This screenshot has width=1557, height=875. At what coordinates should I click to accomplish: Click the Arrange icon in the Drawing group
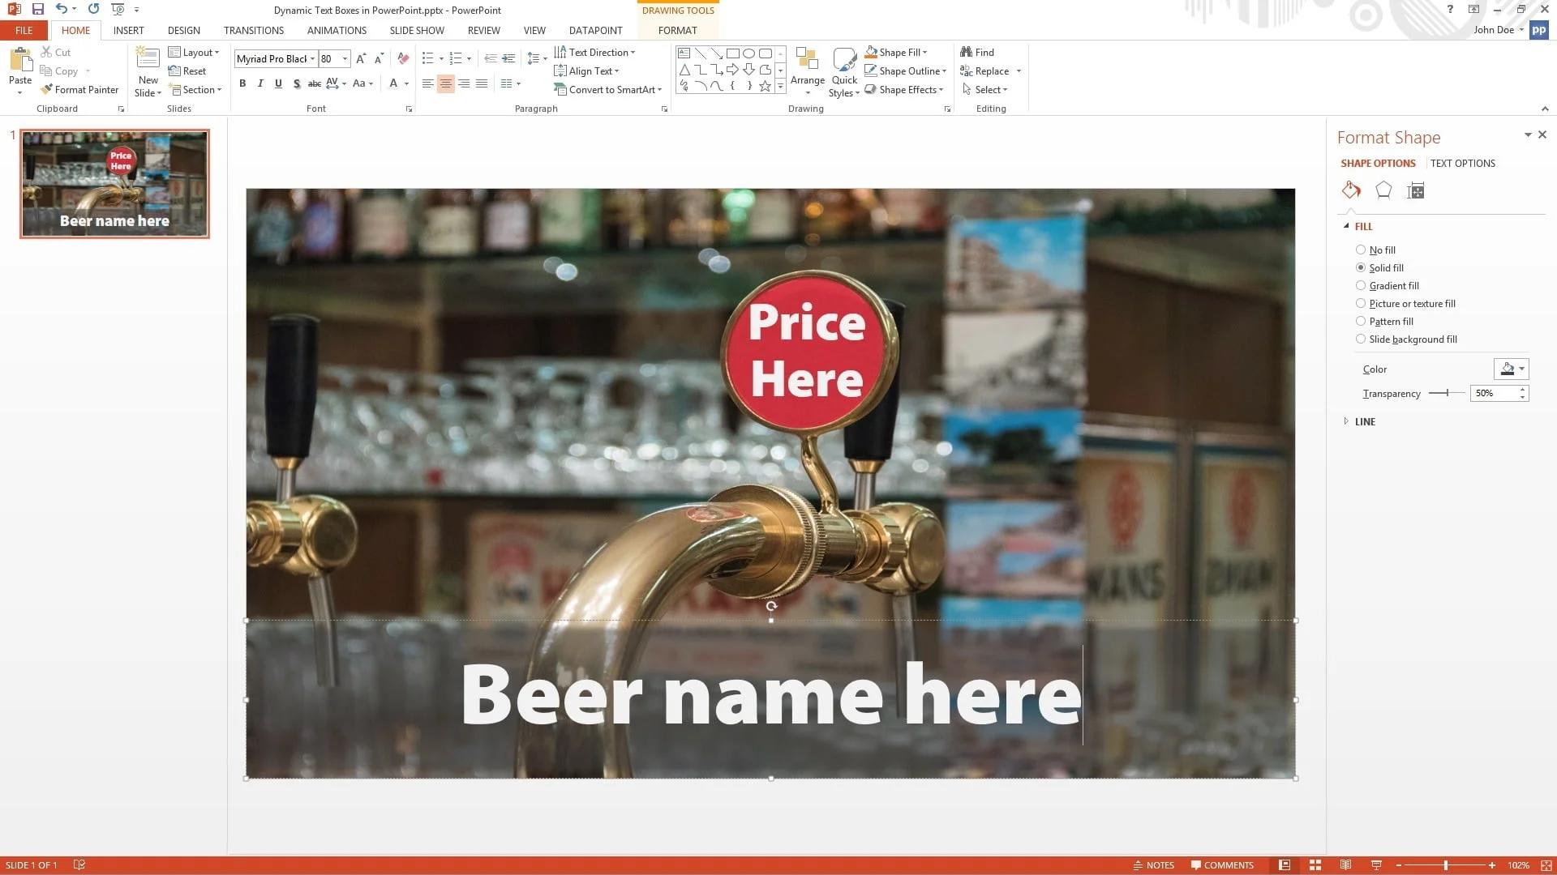click(808, 71)
